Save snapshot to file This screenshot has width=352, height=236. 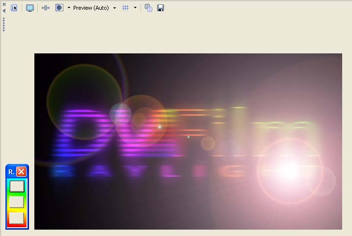point(161,8)
